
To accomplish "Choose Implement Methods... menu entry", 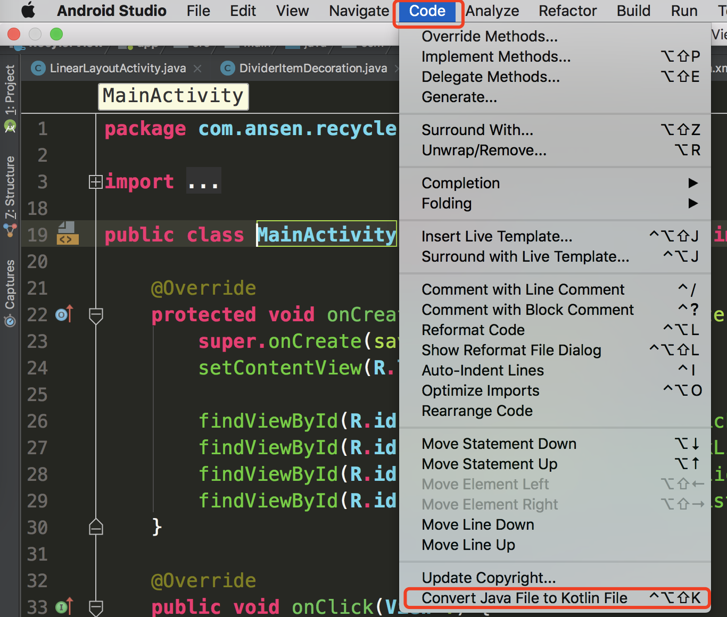I will tap(555, 56).
